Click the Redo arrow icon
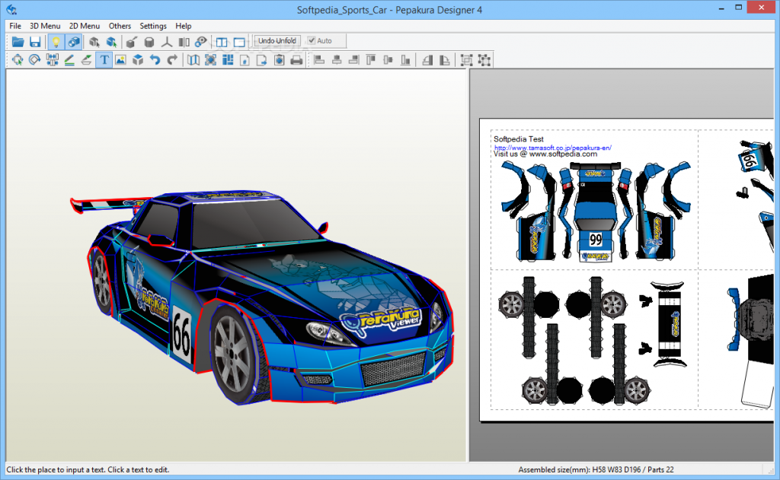 pyautogui.click(x=173, y=60)
